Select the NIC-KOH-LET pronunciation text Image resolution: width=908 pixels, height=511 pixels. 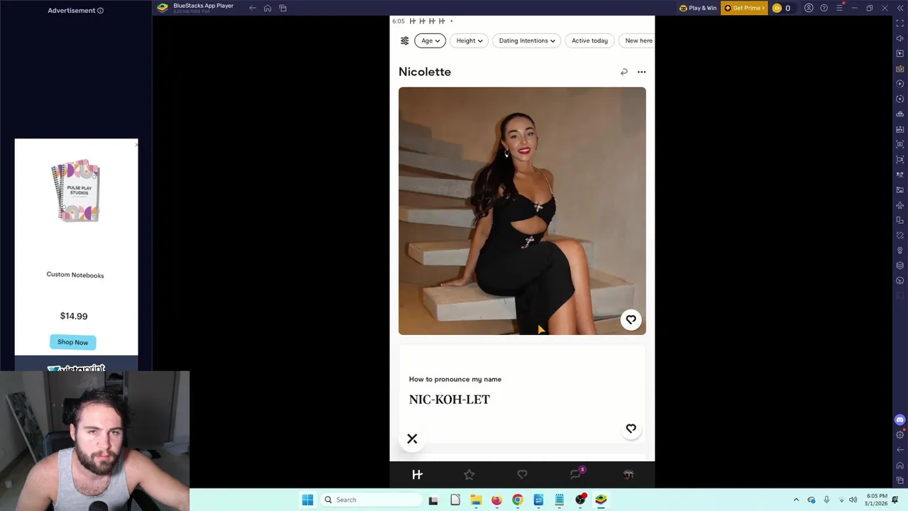pyautogui.click(x=449, y=399)
